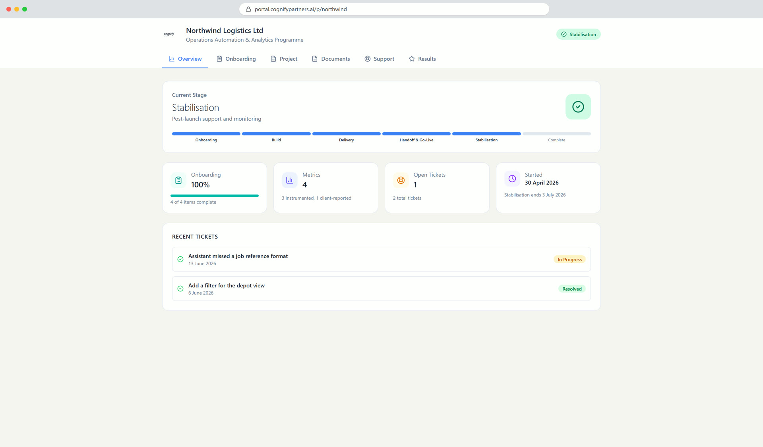This screenshot has width=763, height=447.
Task: Click the star icon on the Results tab
Action: [412, 59]
